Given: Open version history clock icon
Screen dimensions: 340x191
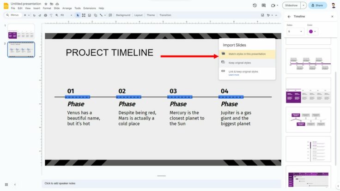Looking at the screenshot, I should point(255,6).
